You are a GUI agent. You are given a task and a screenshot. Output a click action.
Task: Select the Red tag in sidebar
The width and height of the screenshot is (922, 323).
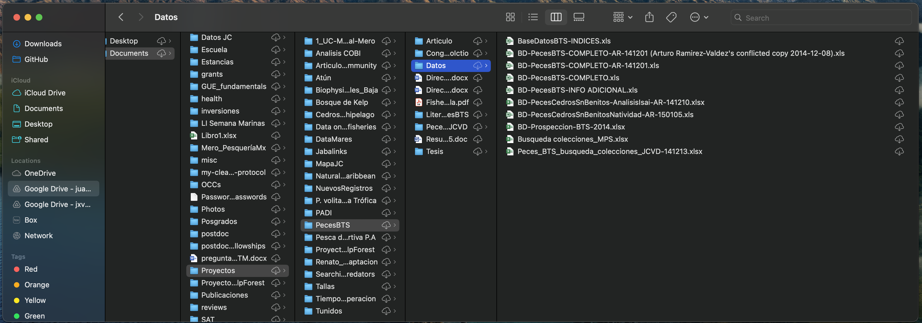(31, 269)
